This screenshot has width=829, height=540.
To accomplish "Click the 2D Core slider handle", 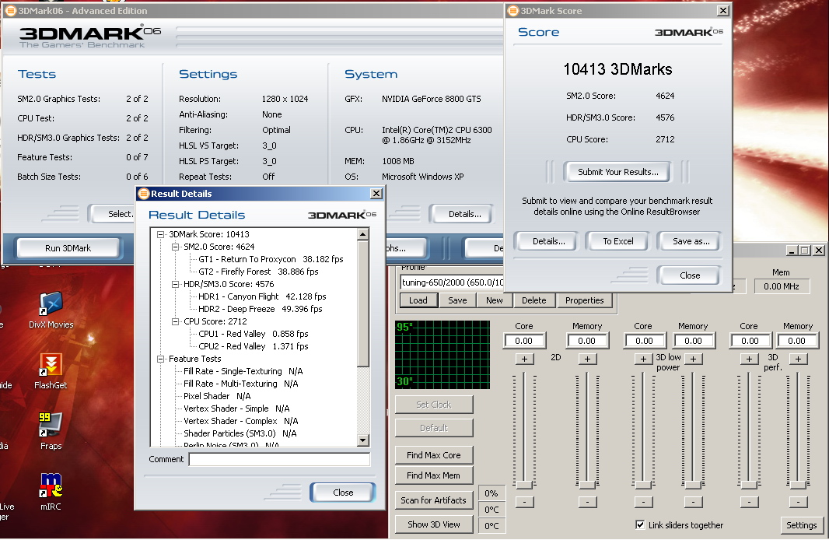I will (524, 485).
